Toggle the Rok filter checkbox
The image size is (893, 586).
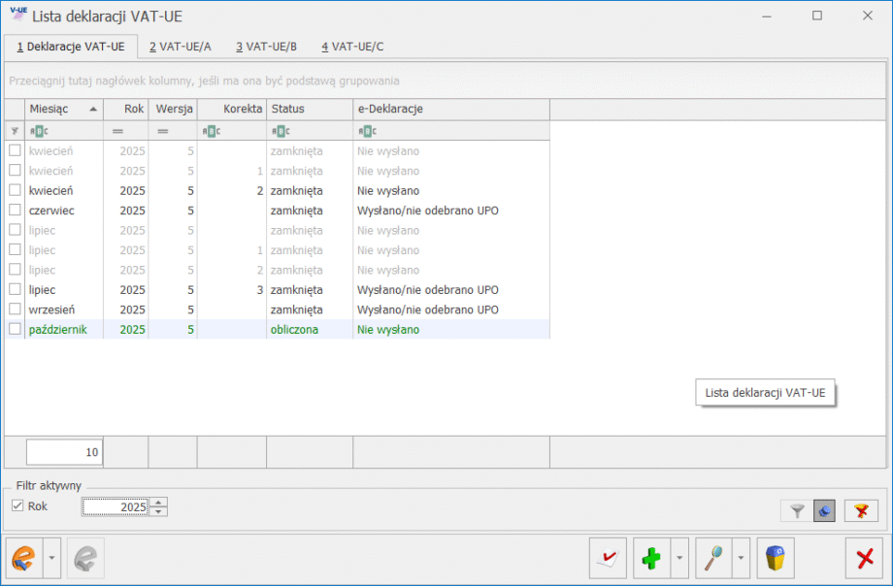(x=17, y=506)
